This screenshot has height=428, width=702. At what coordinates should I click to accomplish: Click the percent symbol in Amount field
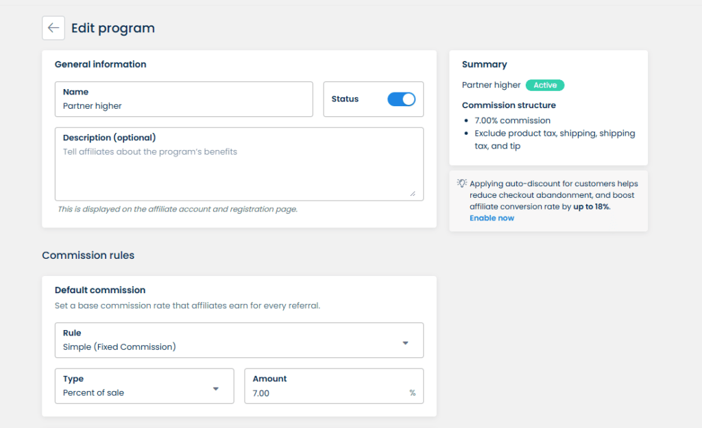[x=413, y=393]
